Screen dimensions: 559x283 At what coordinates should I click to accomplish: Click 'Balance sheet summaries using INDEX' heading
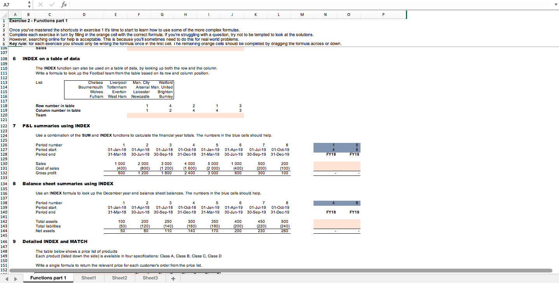click(x=68, y=184)
